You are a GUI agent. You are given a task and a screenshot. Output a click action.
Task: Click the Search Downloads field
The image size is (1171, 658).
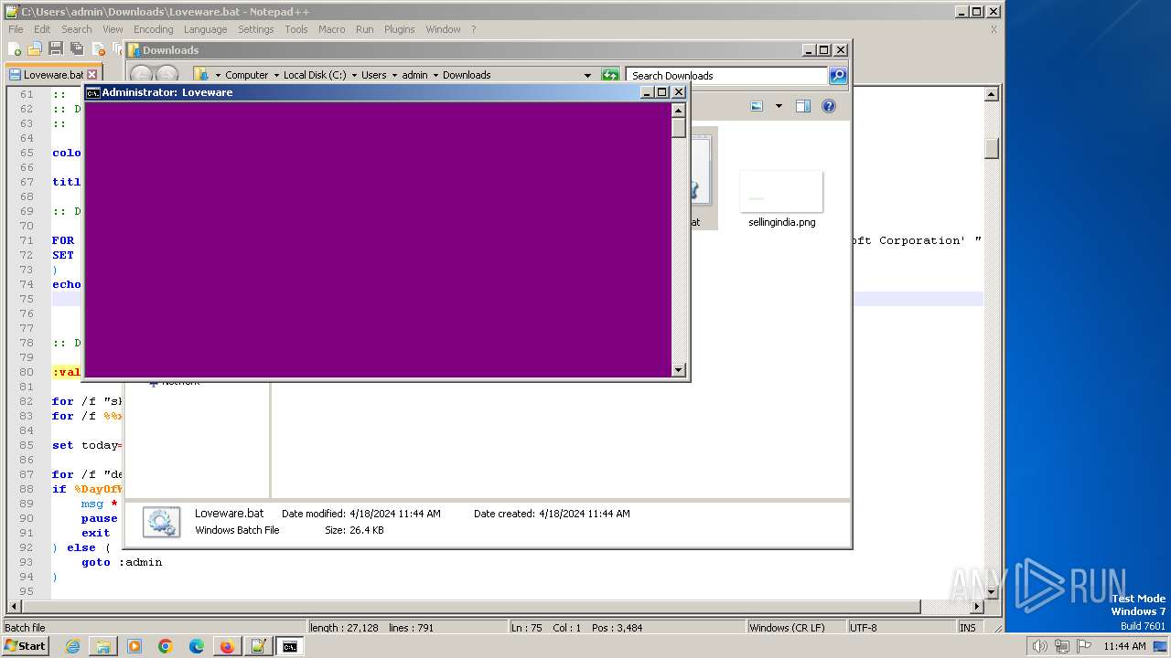pyautogui.click(x=727, y=75)
